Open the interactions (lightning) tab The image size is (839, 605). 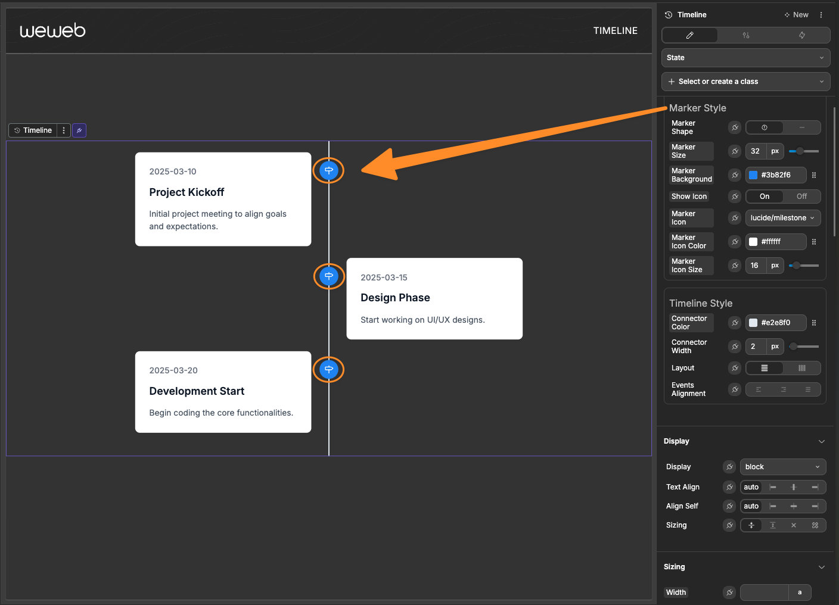pos(801,35)
